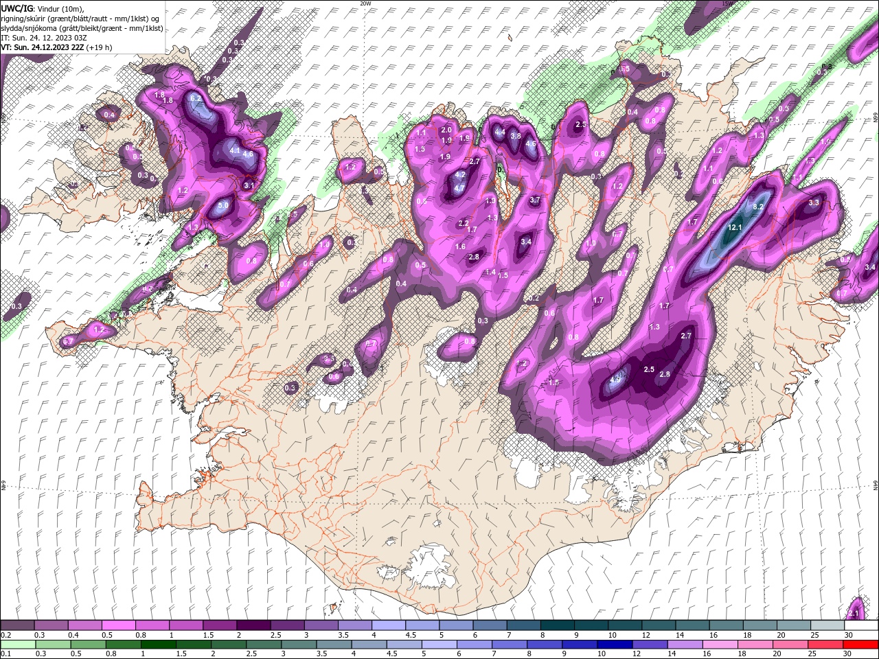The height and width of the screenshot is (659, 879).
Task: Click the violet 12 swatch in bottom legend row
Action: [650, 645]
